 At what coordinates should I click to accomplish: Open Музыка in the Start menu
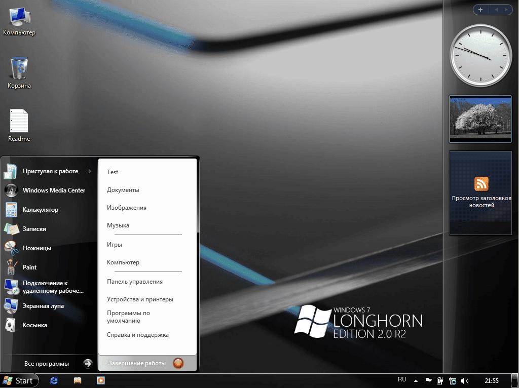[118, 225]
